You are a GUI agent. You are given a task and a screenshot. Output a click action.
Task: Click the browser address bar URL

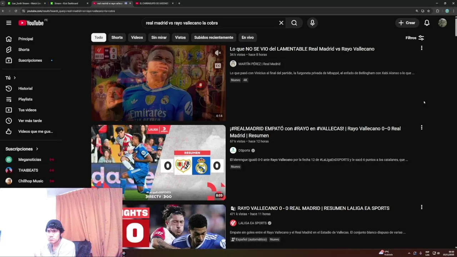(x=71, y=11)
